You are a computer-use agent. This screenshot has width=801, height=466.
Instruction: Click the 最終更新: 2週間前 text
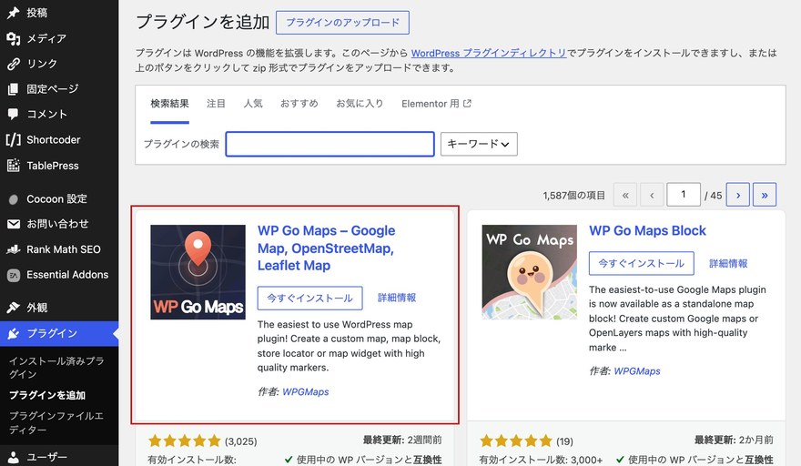(402, 440)
